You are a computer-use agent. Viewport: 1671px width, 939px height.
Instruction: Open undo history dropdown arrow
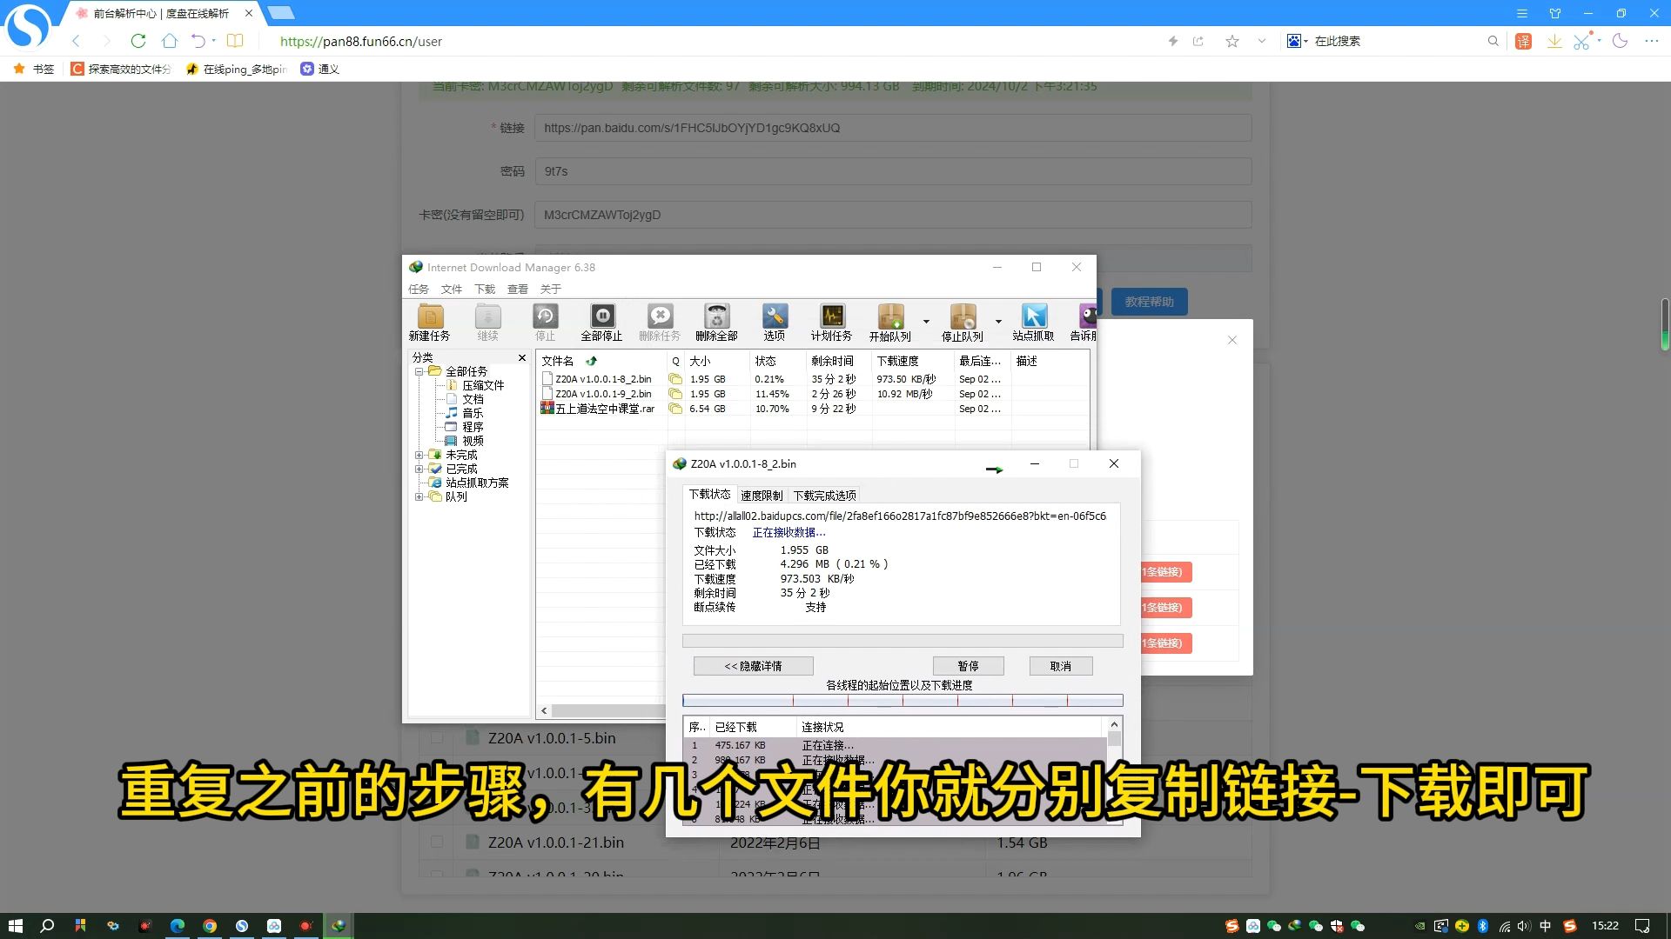click(x=214, y=41)
